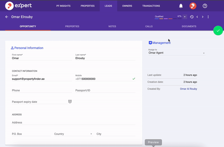Viewport: 224px width, 147px height.
Task: Open the notifications bell
Action: point(181,6)
